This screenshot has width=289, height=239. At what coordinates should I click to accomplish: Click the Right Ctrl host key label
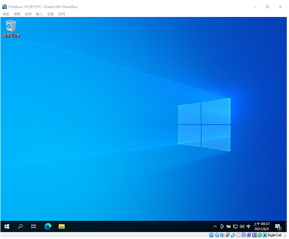point(275,235)
